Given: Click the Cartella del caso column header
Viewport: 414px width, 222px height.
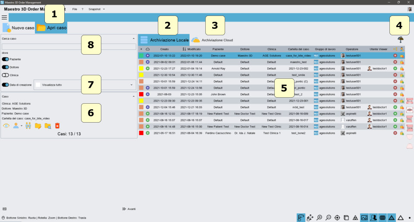Looking at the screenshot, I should (298, 49).
